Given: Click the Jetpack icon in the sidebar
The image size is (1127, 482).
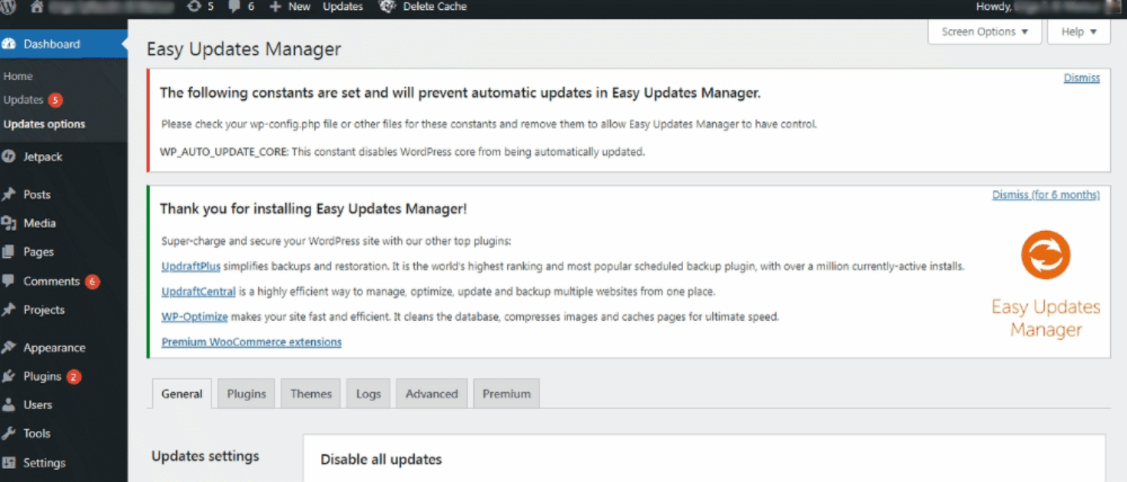Looking at the screenshot, I should point(9,156).
